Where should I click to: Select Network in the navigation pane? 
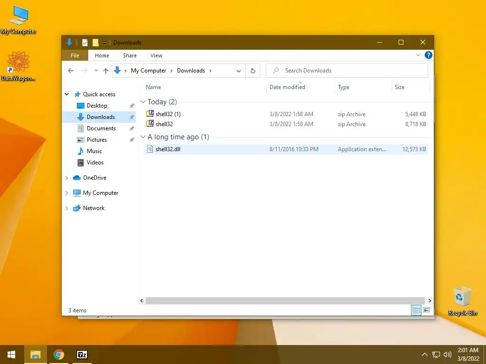93,208
